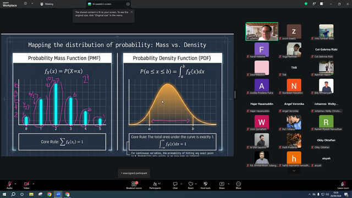Viewport: 352px width, 198px height.
Task: Select hafitz noprianto participant tile
Action: click(x=294, y=159)
